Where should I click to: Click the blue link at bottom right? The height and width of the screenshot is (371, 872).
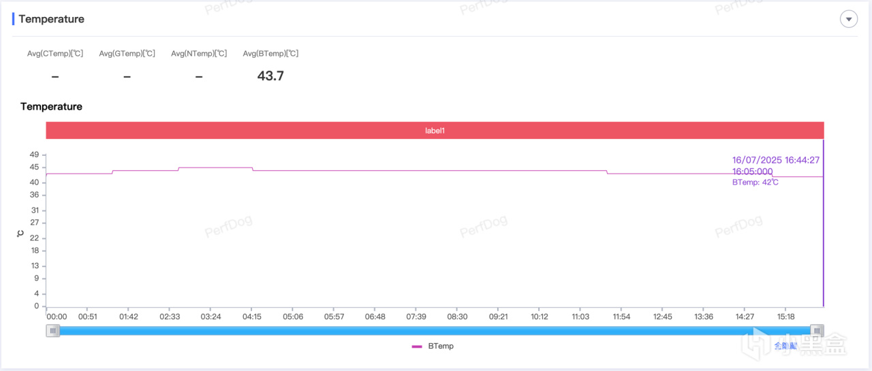[x=785, y=346]
